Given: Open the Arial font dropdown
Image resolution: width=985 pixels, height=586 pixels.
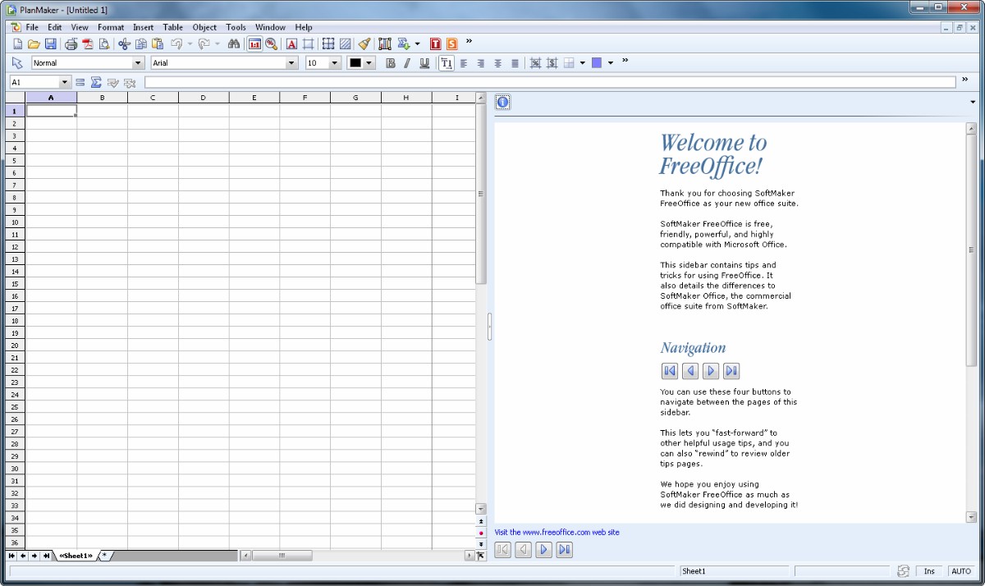Looking at the screenshot, I should point(291,63).
